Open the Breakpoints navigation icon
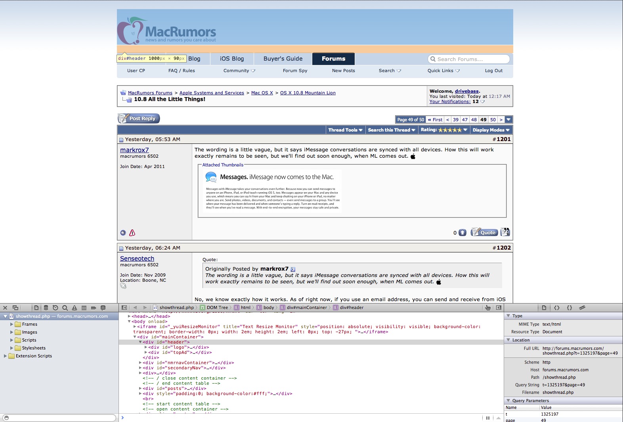This screenshot has width=623, height=422. point(94,308)
